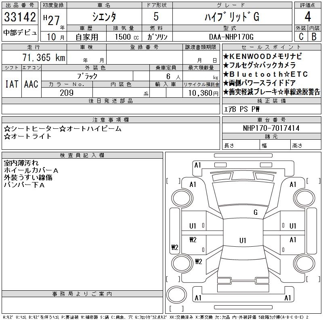Click the フルセグ☆バックカメラ sales point

[x=259, y=65]
